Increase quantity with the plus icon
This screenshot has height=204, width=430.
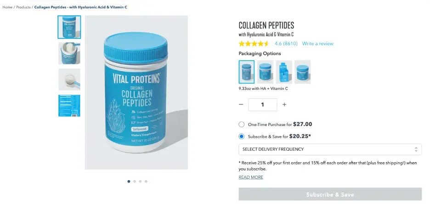pos(284,105)
